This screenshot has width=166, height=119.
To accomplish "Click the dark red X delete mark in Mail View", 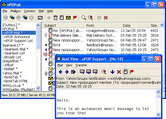I will (119, 72).
